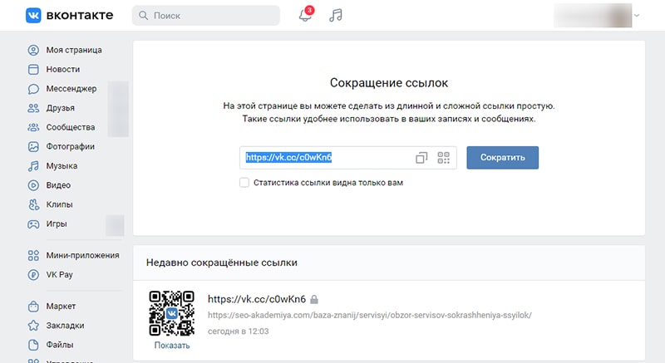The image size is (665, 363).
Task: Click the Файлы document icon
Action: (33, 345)
